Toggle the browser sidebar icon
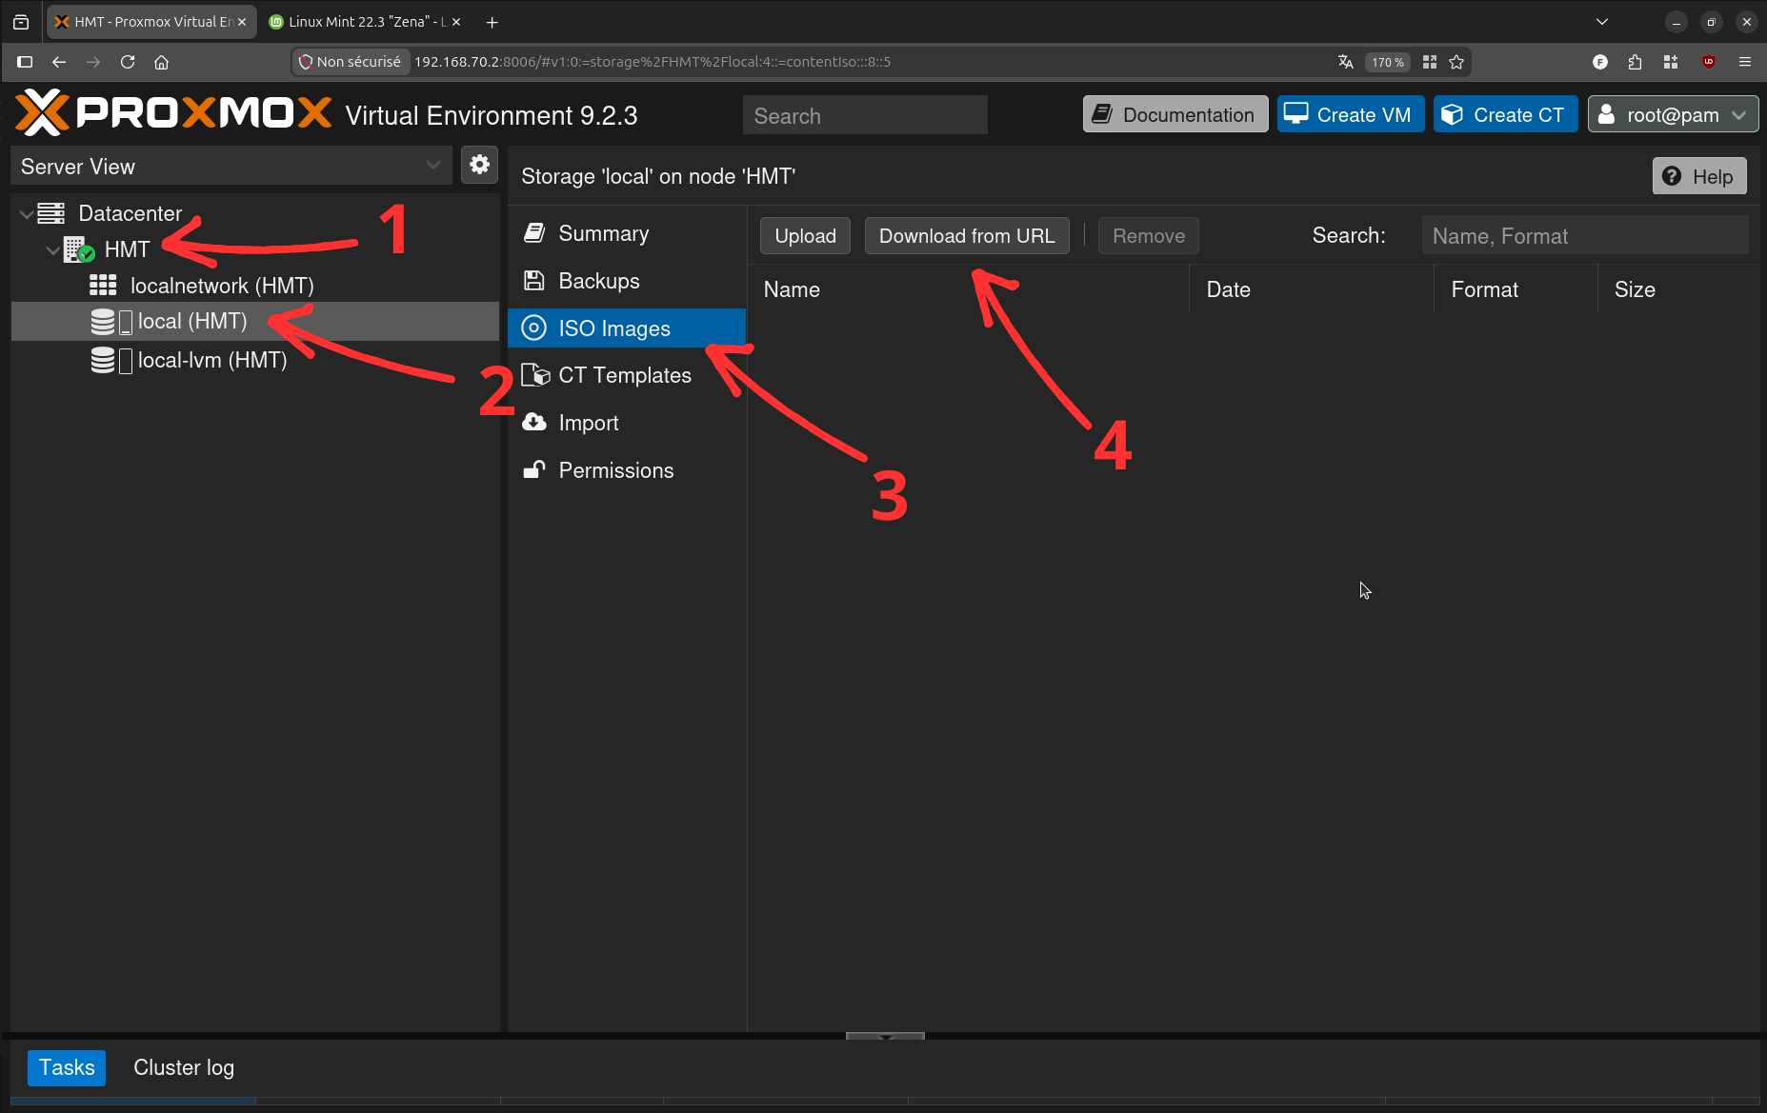This screenshot has height=1113, width=1767. click(25, 62)
